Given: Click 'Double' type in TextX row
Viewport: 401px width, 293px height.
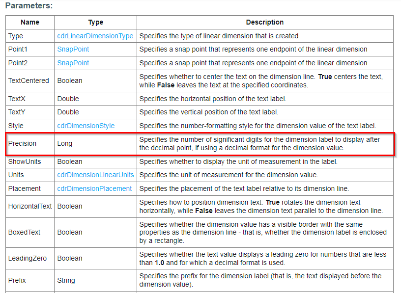Looking at the screenshot, I should pos(68,99).
